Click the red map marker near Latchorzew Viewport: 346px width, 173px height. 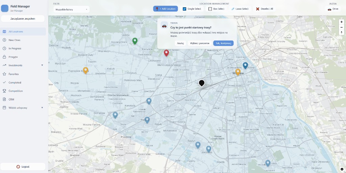pos(166,53)
